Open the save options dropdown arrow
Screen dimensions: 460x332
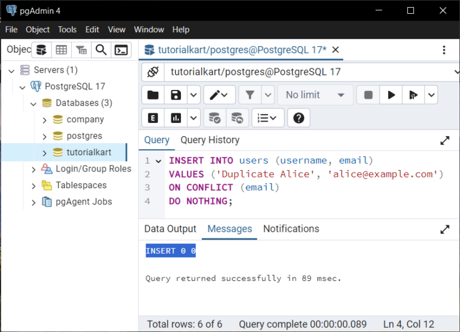pyautogui.click(x=193, y=95)
